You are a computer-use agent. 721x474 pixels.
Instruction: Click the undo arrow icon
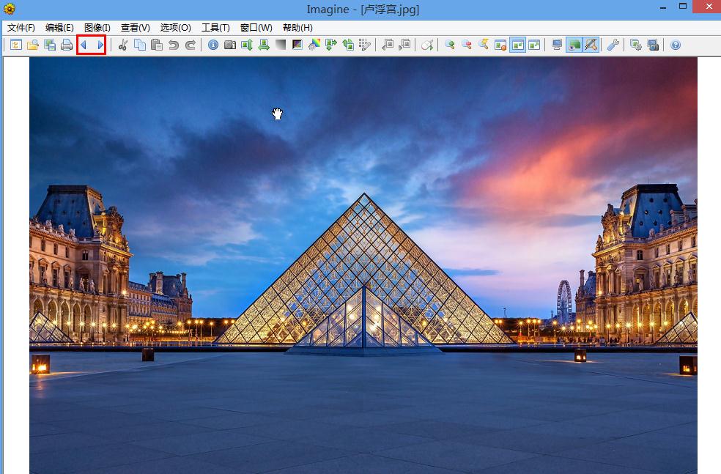click(x=174, y=45)
